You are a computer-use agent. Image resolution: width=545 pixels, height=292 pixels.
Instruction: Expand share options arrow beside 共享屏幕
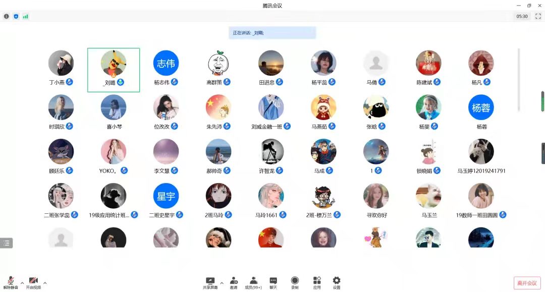point(222,283)
